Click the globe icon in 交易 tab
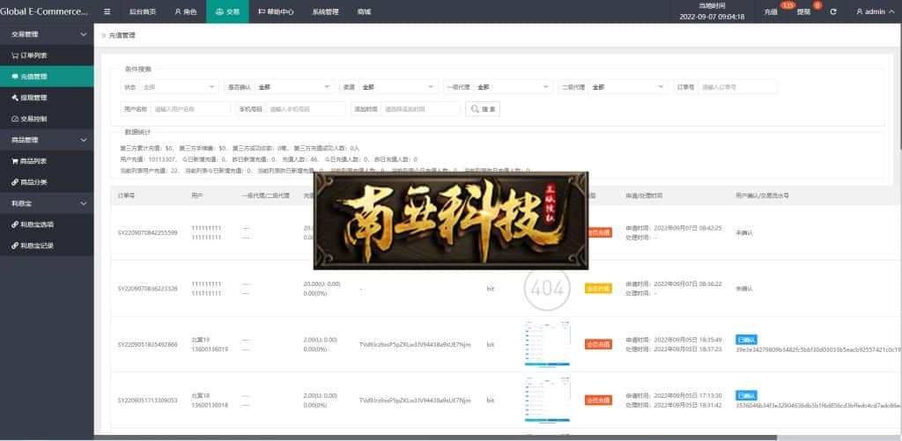The image size is (902, 441). [219, 11]
